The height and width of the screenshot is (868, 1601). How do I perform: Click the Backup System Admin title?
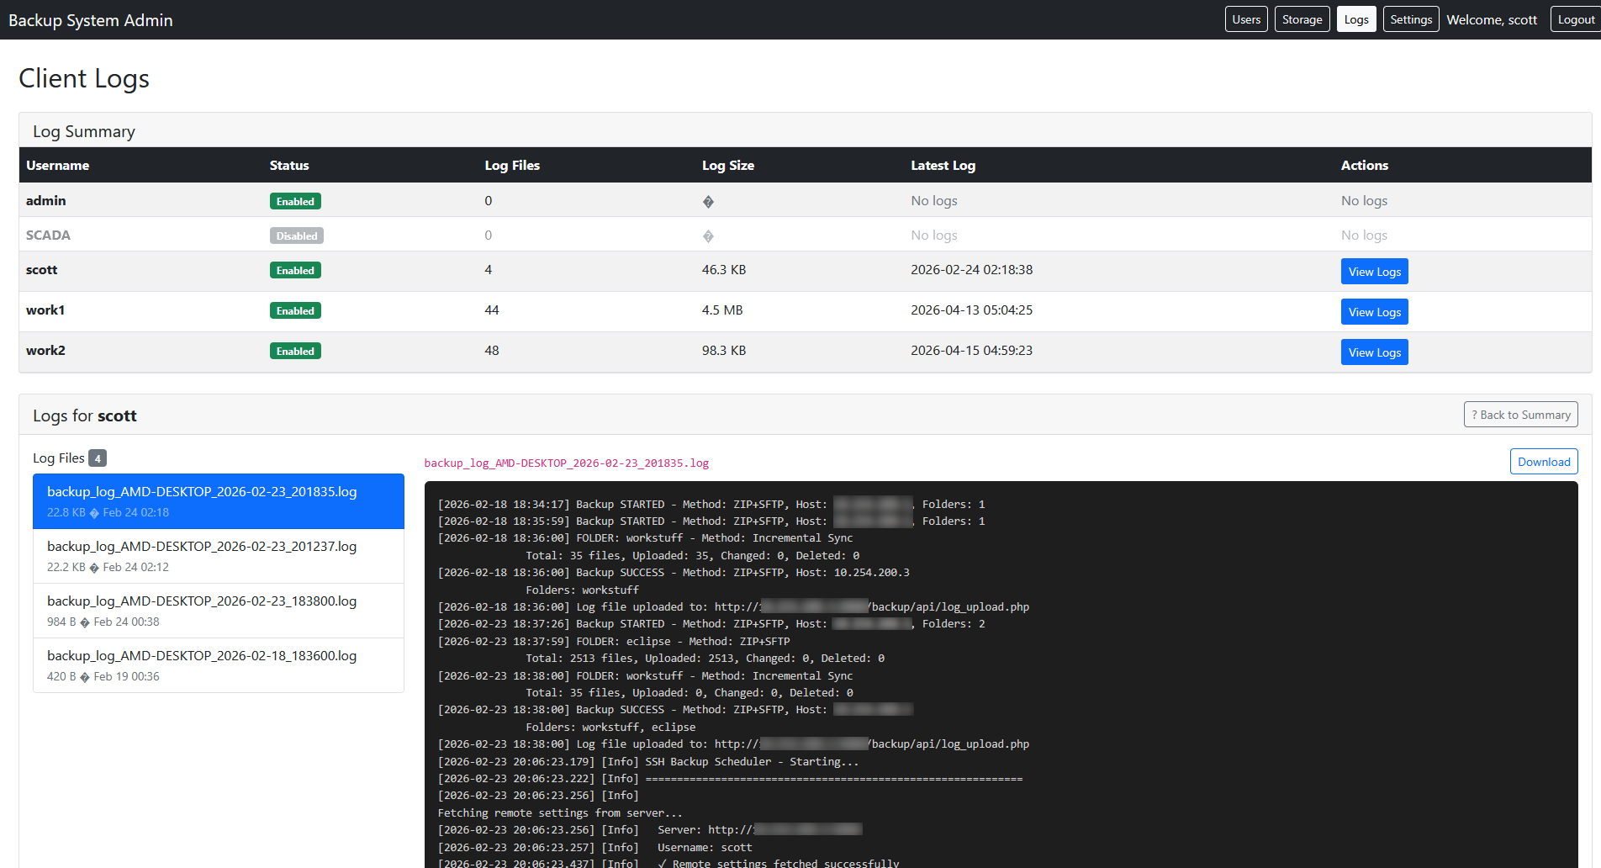point(91,20)
